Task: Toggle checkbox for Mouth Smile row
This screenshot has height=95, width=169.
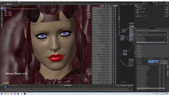Action: coord(113,59)
